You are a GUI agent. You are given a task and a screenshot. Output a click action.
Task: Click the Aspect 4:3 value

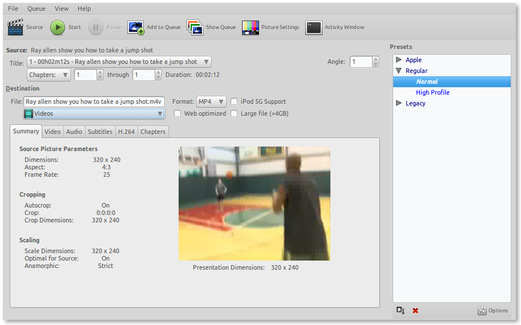(x=106, y=167)
